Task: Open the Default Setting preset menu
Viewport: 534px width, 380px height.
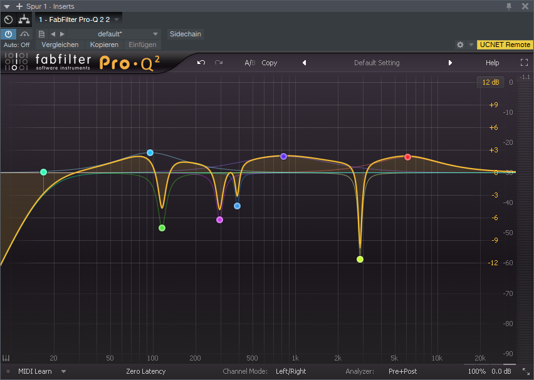Action: tap(377, 63)
